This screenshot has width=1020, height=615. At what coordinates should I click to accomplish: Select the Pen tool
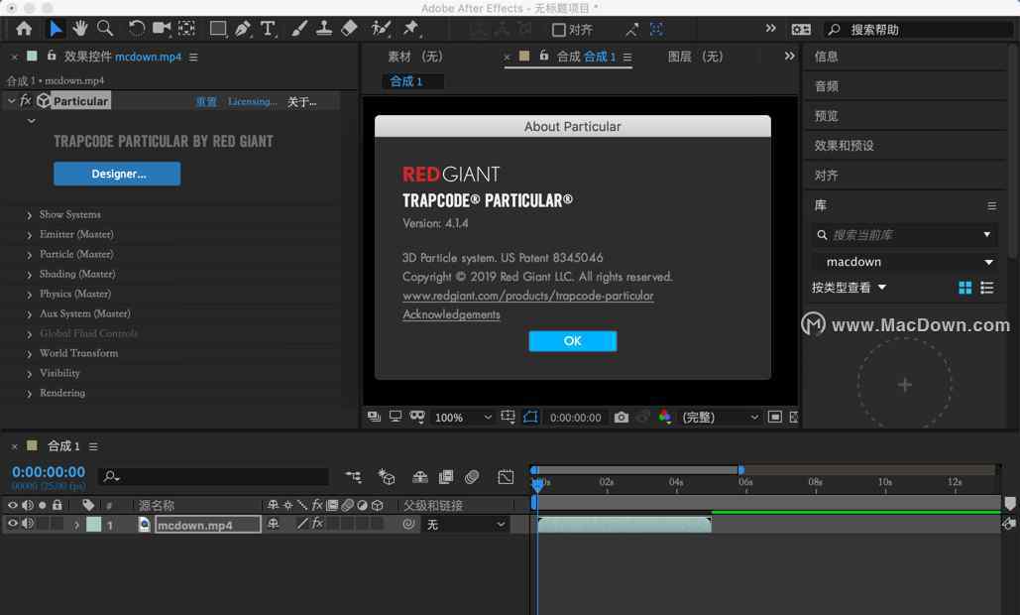pos(243,29)
